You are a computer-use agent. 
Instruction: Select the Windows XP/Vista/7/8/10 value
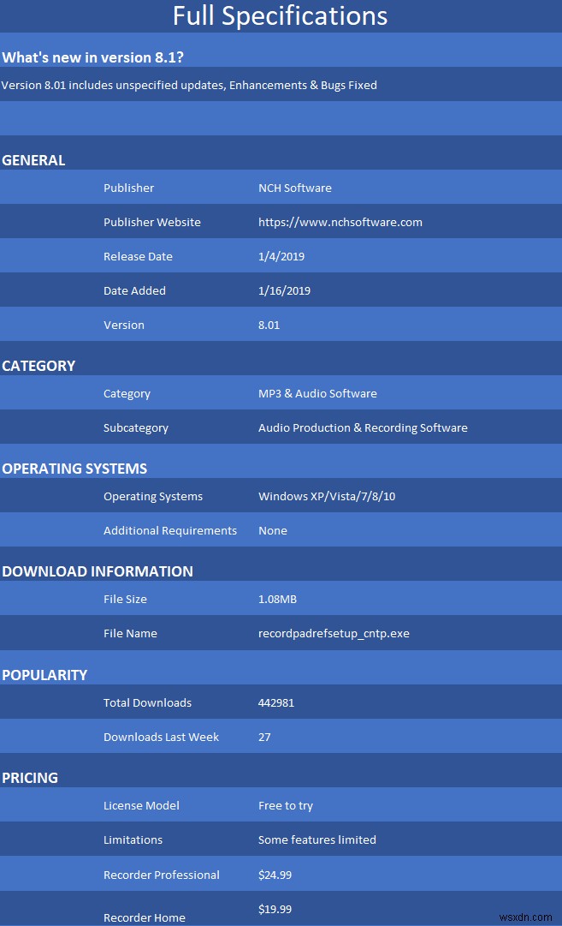[x=327, y=496]
